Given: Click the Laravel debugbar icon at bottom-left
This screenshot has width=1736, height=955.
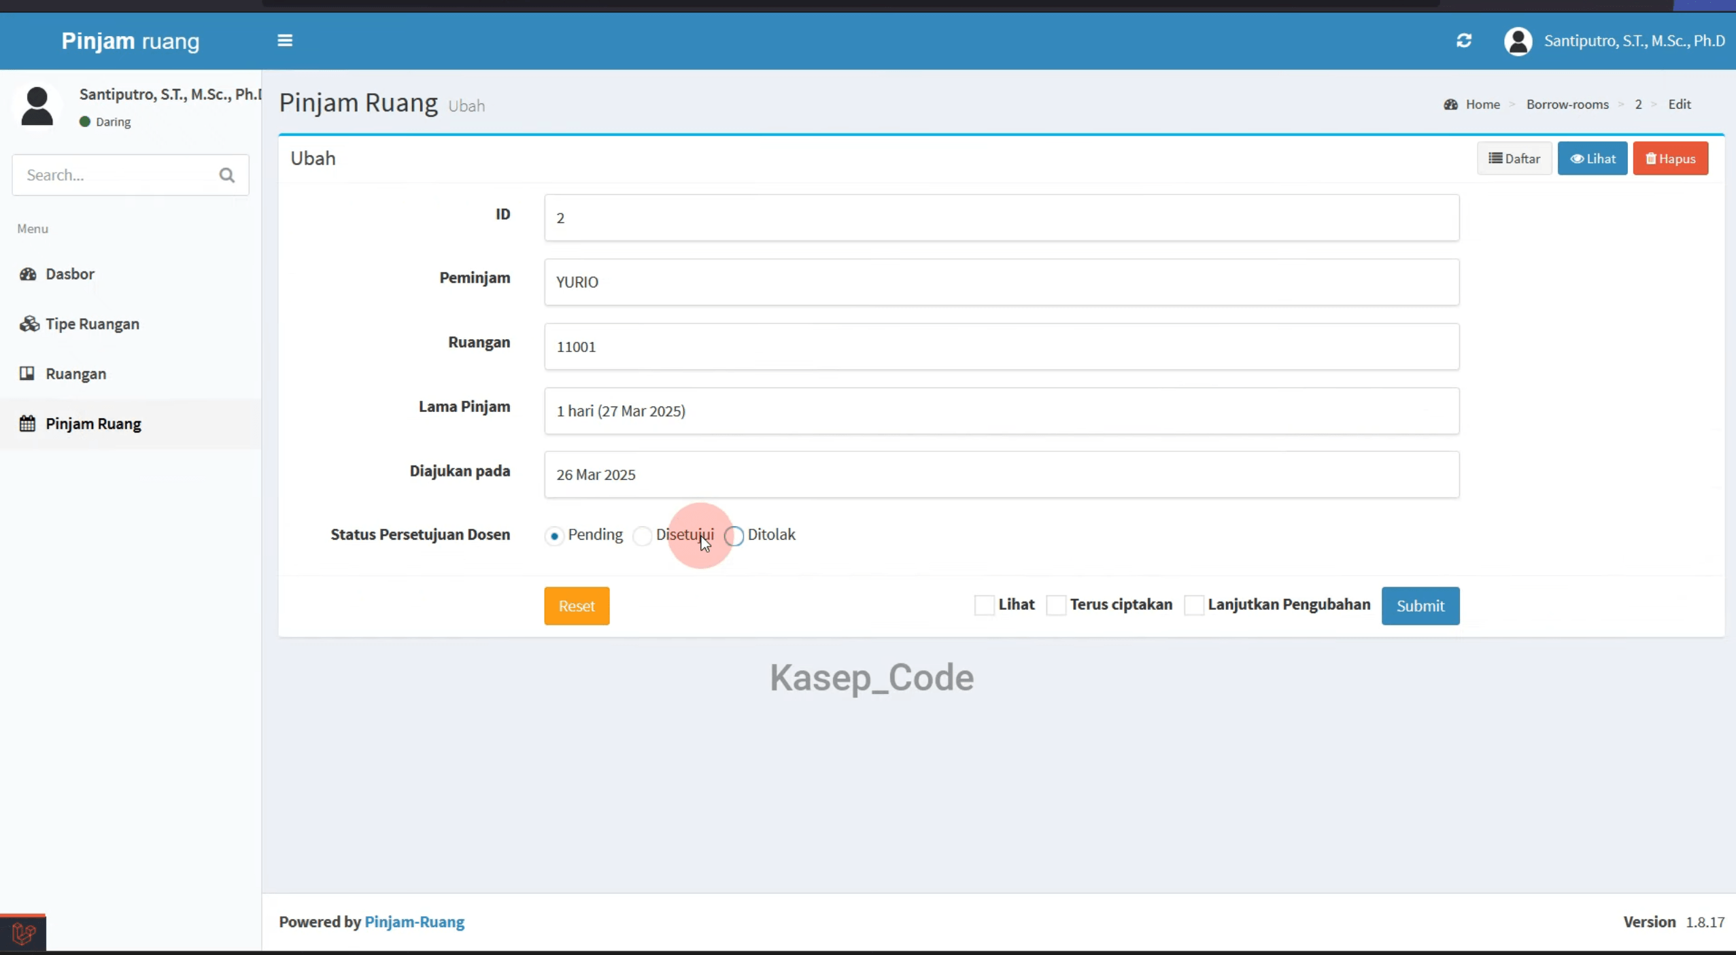Looking at the screenshot, I should (x=23, y=933).
